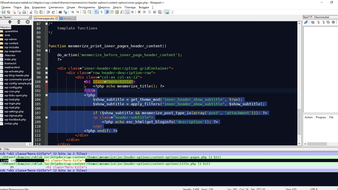
Task: Select the wp-content folder in tree
Action: point(11,43)
